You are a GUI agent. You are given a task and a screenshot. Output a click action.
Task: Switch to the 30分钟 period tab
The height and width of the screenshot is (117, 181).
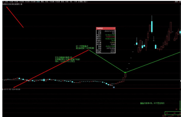pos(27,2)
